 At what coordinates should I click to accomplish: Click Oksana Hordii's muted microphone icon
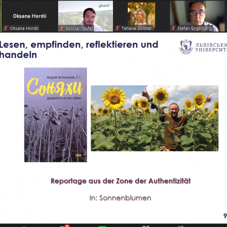point(5,28)
